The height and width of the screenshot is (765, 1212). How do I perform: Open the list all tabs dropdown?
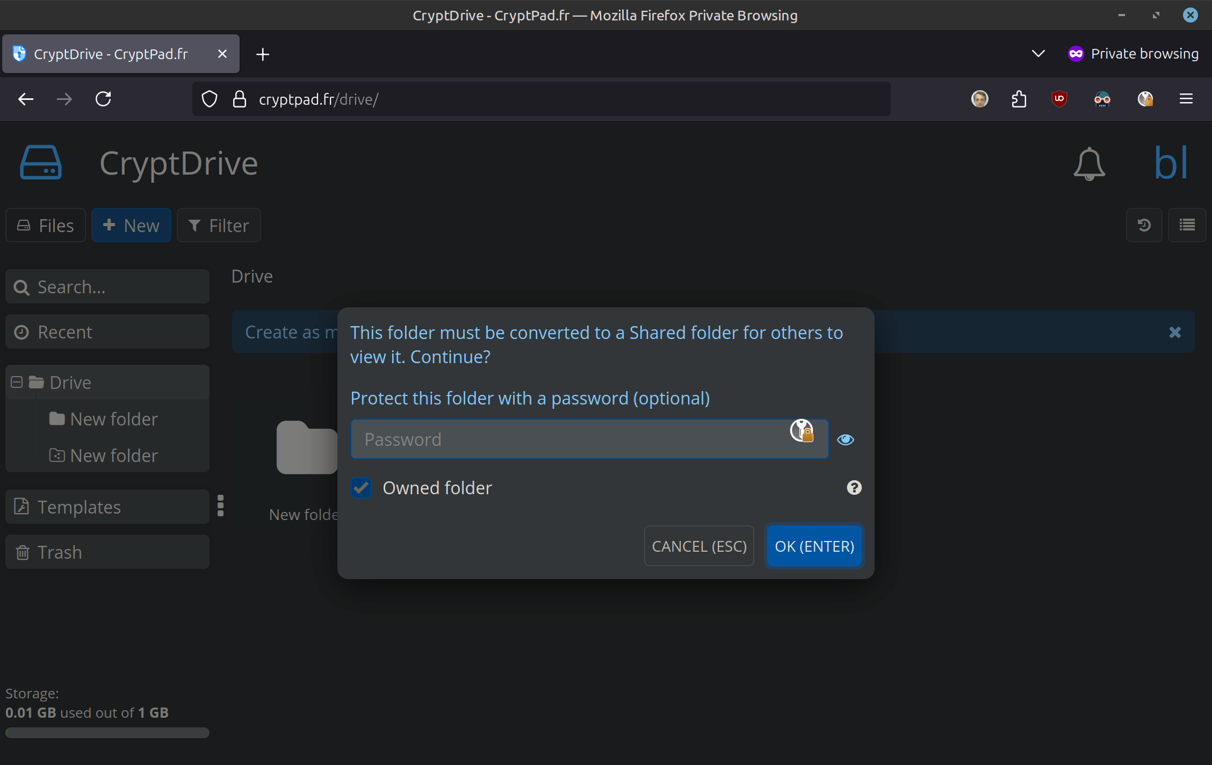[x=1038, y=54]
